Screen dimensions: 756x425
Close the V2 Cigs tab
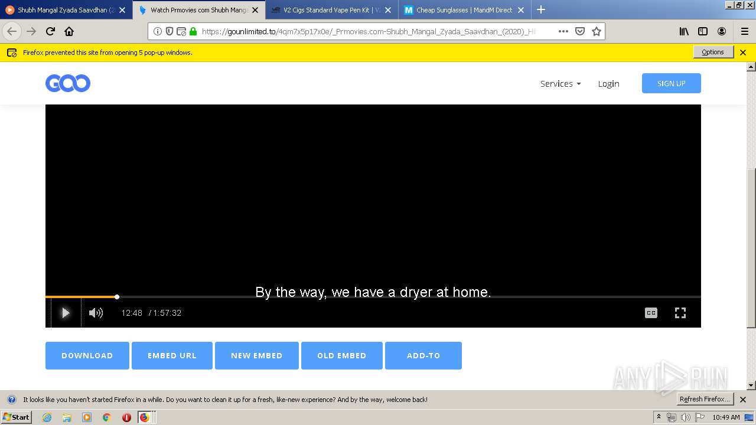(x=388, y=10)
